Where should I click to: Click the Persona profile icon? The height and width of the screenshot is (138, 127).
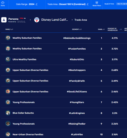tap(4, 20)
